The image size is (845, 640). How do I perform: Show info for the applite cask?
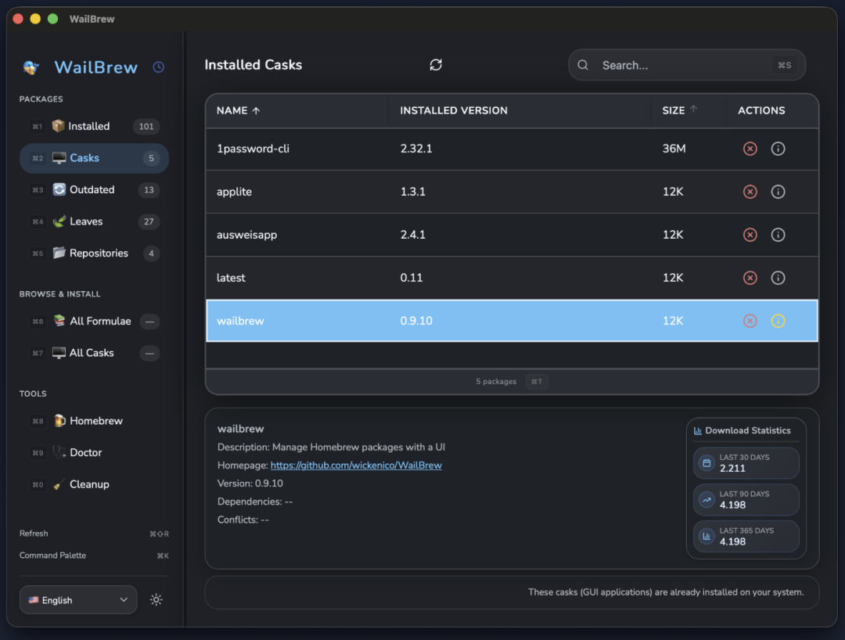pyautogui.click(x=778, y=192)
